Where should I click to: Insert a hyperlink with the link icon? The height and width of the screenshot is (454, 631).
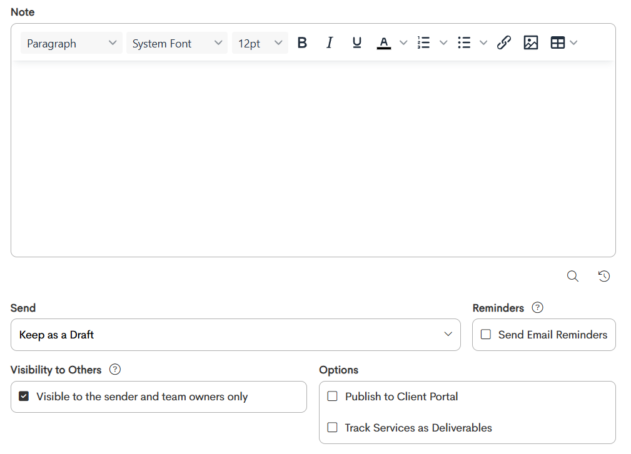point(504,42)
